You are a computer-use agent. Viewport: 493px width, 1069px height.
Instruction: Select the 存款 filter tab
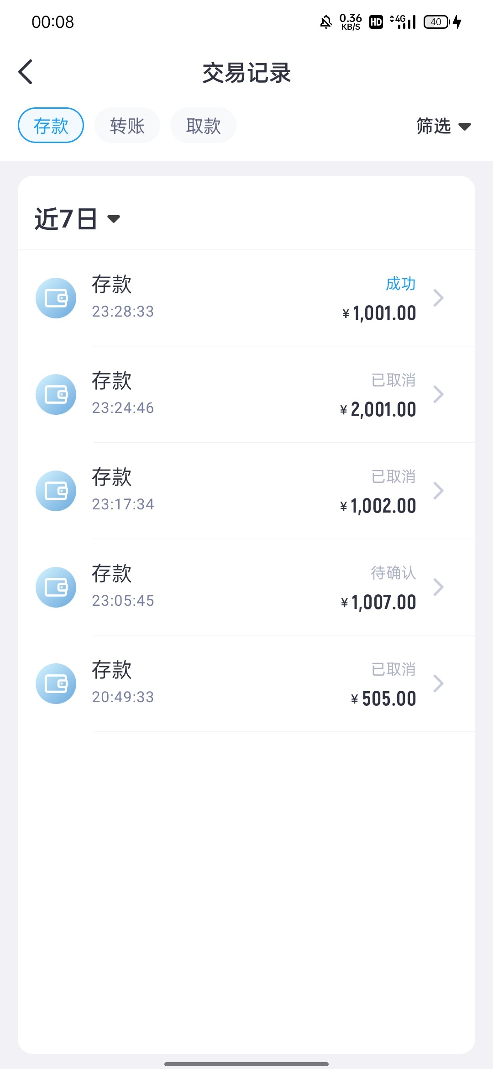tap(51, 126)
